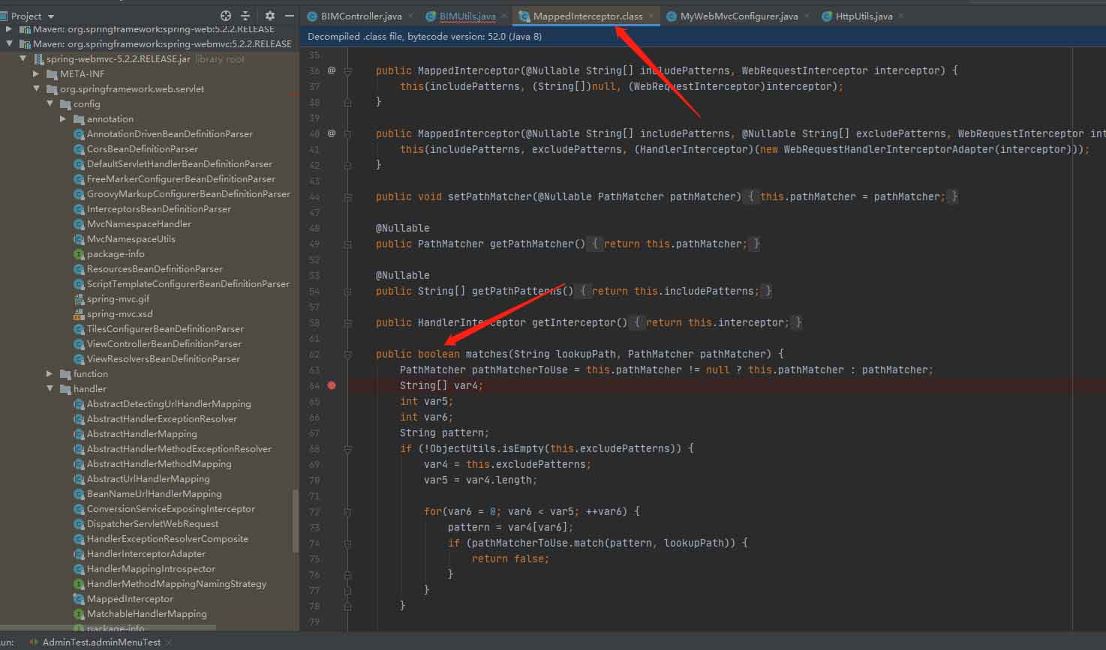Screen dimensions: 1106x650
Task: Collapse the handler package node
Action: [x=50, y=388]
